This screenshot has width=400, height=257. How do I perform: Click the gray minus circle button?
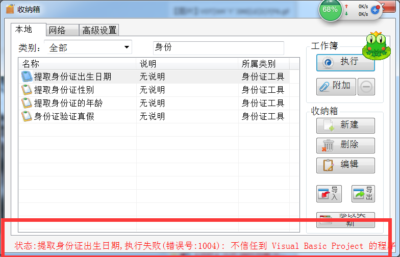(366, 87)
